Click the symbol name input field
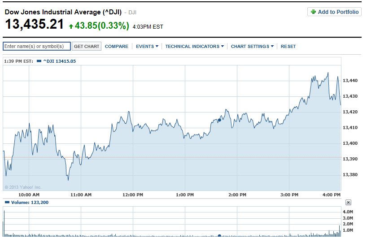This screenshot has width=367, height=238. (x=37, y=46)
